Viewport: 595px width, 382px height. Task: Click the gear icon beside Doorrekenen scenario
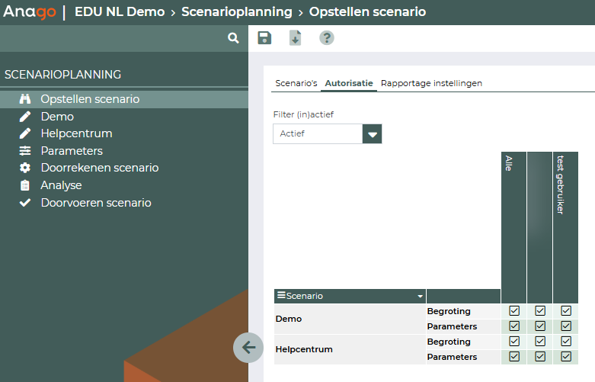coord(25,168)
